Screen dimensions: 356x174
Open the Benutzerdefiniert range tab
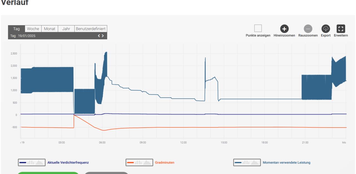coord(91,29)
